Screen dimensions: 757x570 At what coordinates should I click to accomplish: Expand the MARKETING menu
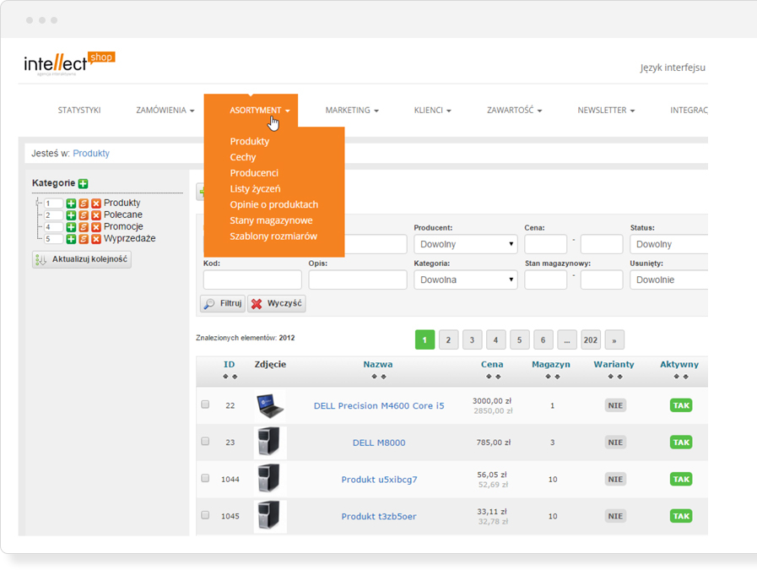(352, 110)
